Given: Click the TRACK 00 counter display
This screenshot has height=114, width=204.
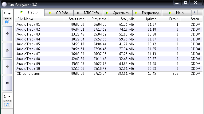Looking at the screenshot, I should click(7, 21).
